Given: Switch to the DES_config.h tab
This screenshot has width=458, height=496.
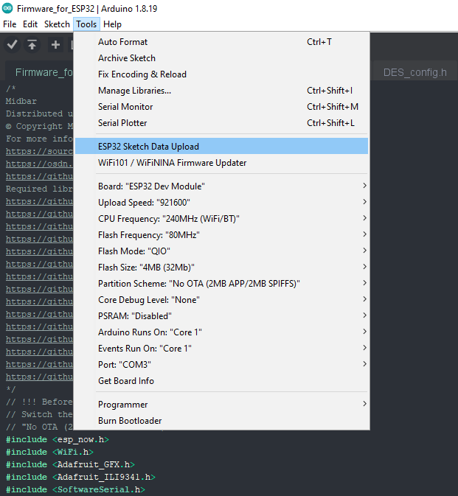Looking at the screenshot, I should click(415, 72).
